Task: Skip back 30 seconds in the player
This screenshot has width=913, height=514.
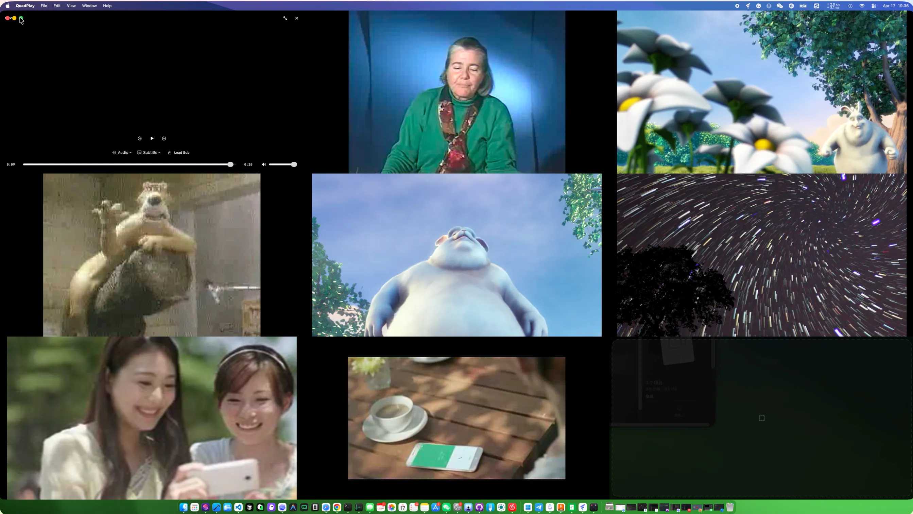Action: point(140,138)
